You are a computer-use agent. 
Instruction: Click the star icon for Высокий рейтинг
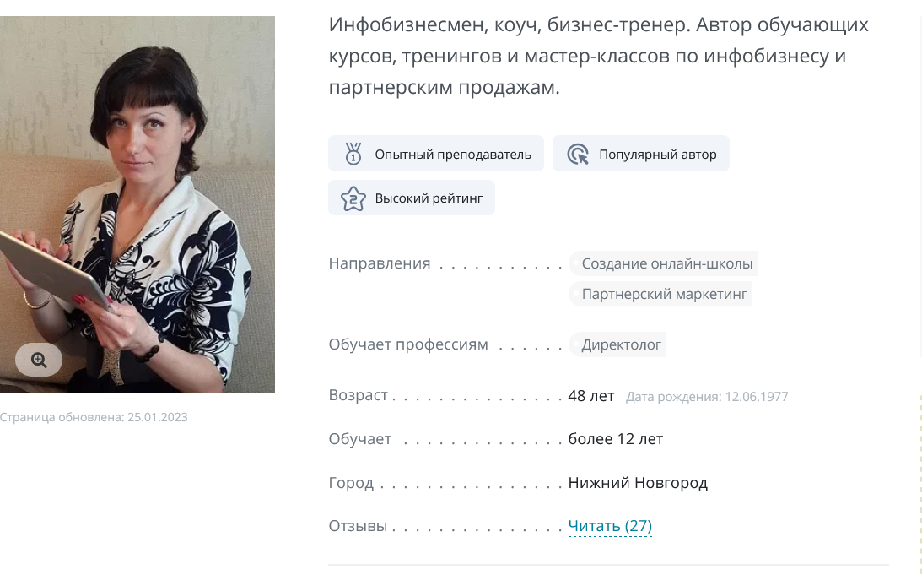(x=353, y=198)
